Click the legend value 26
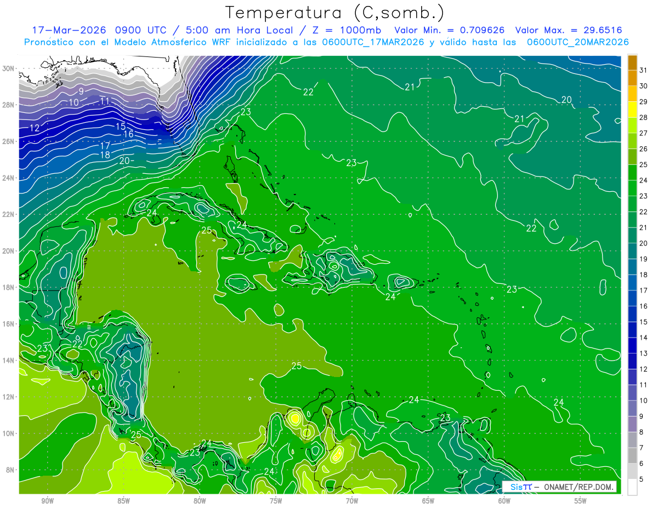Viewport: 658px width, 508px height. click(644, 149)
